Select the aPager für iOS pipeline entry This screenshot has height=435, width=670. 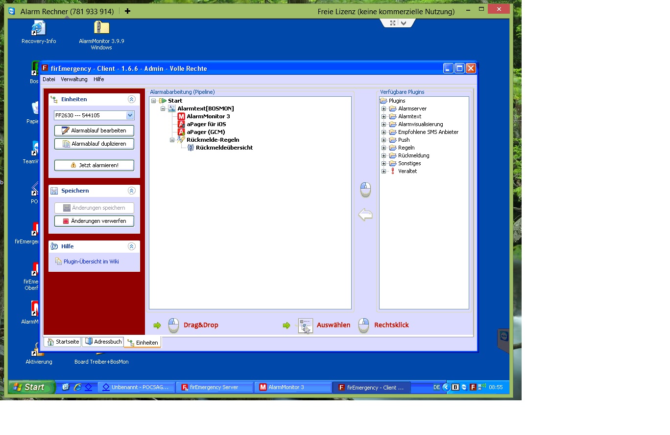coord(206,124)
